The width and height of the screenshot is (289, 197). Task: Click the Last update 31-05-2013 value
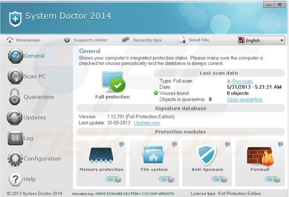(118, 123)
